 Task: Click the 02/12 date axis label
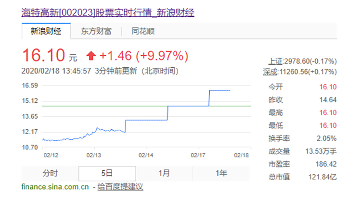(x=51, y=155)
